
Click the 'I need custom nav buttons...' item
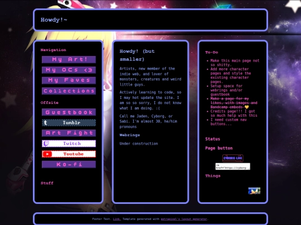229,122
